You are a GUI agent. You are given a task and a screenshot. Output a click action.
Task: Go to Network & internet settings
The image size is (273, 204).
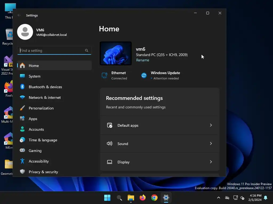click(x=54, y=97)
